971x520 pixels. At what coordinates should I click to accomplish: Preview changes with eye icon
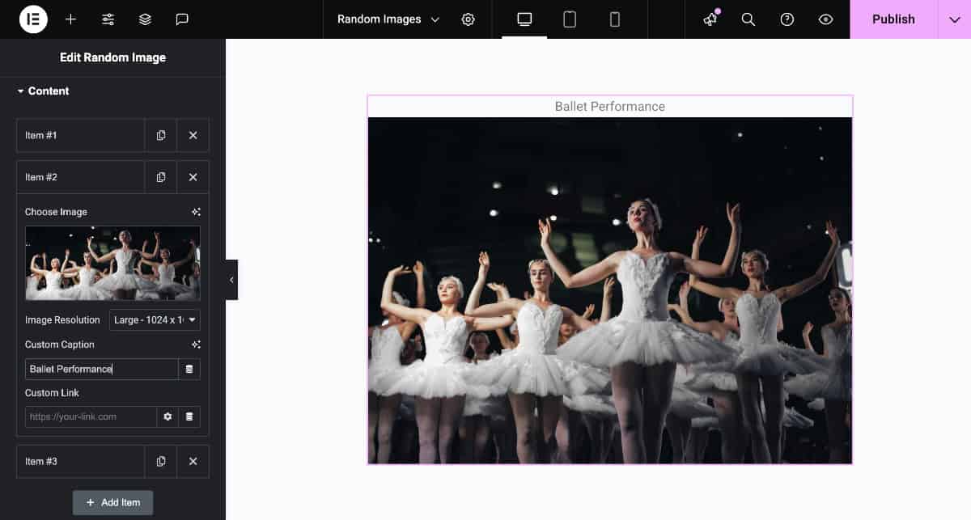[826, 19]
